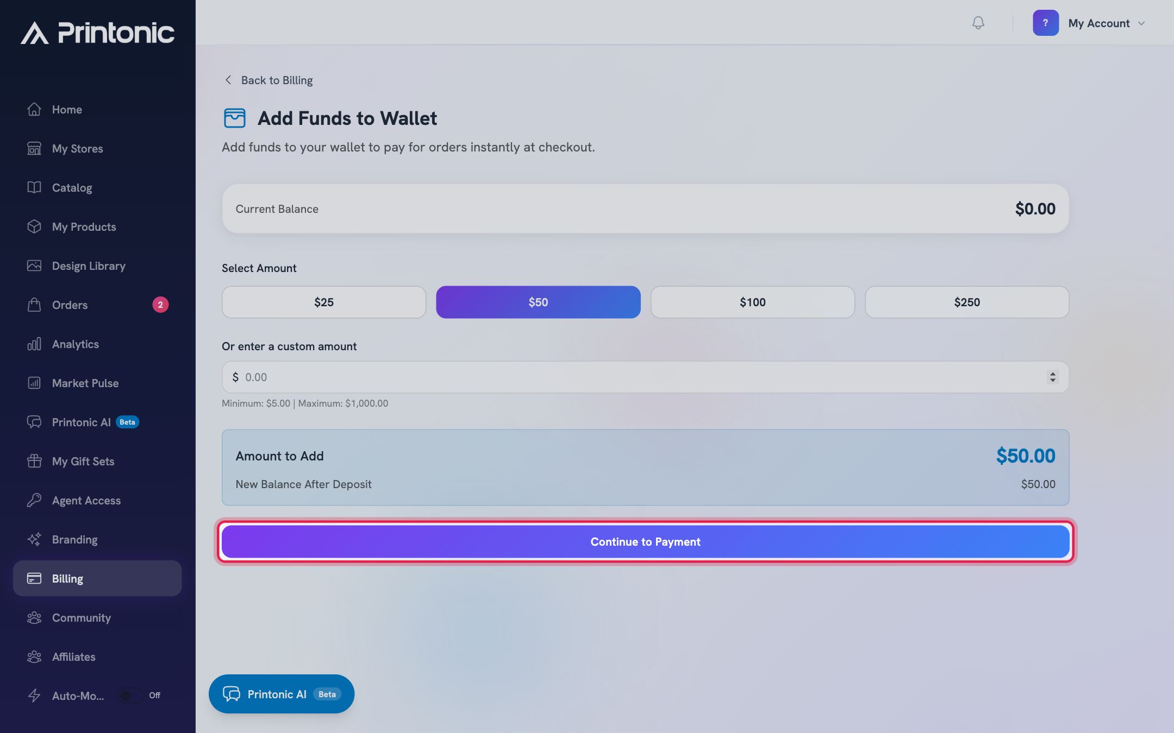This screenshot has width=1174, height=733.
Task: Click the back arrow chevron icon
Action: (x=228, y=80)
